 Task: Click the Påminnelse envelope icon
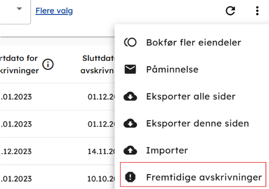point(130,69)
